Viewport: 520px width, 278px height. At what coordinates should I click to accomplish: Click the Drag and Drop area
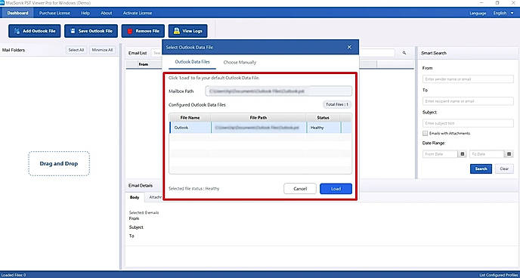coord(59,163)
